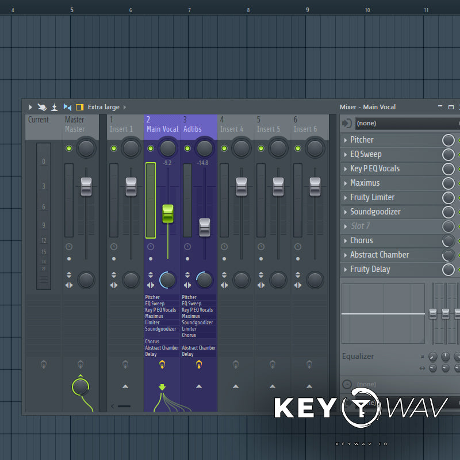Open the Soundgoodizer plugin slot
This screenshot has width=460, height=460.
(375, 212)
